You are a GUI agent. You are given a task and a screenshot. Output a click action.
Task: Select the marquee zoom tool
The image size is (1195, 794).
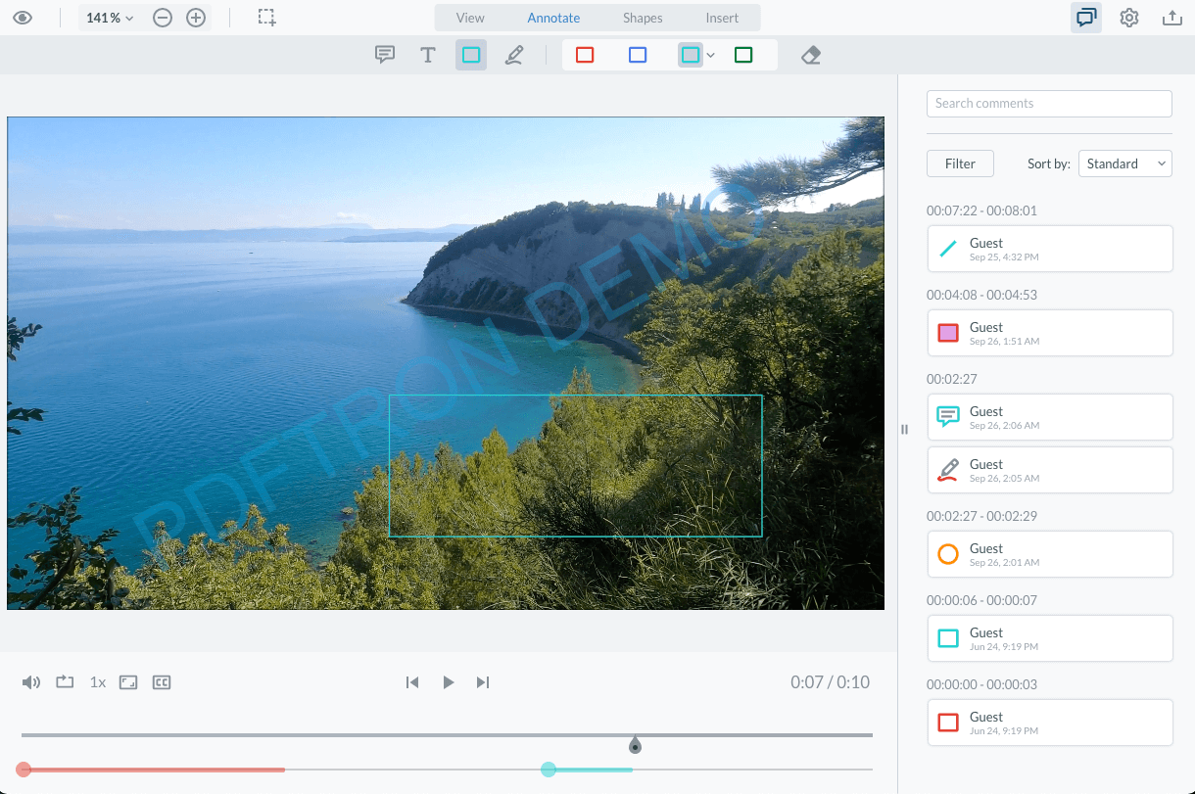[x=266, y=18]
